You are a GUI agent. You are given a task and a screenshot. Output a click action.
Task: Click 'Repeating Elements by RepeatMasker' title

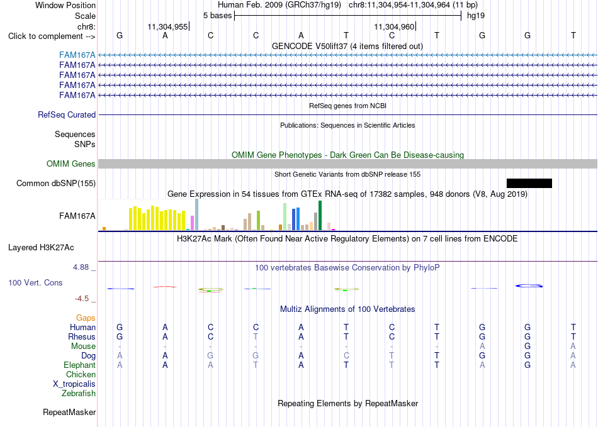pos(347,403)
